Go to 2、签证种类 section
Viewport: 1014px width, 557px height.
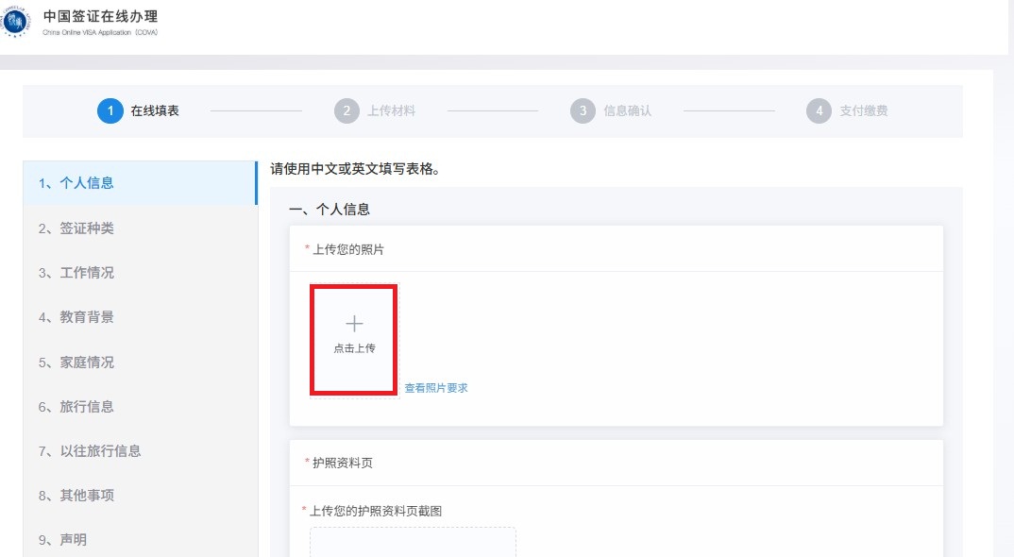(76, 228)
